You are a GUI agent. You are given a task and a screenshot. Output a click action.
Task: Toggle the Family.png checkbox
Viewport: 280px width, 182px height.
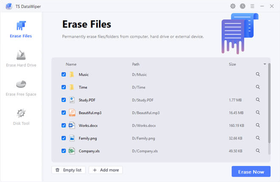click(64, 138)
